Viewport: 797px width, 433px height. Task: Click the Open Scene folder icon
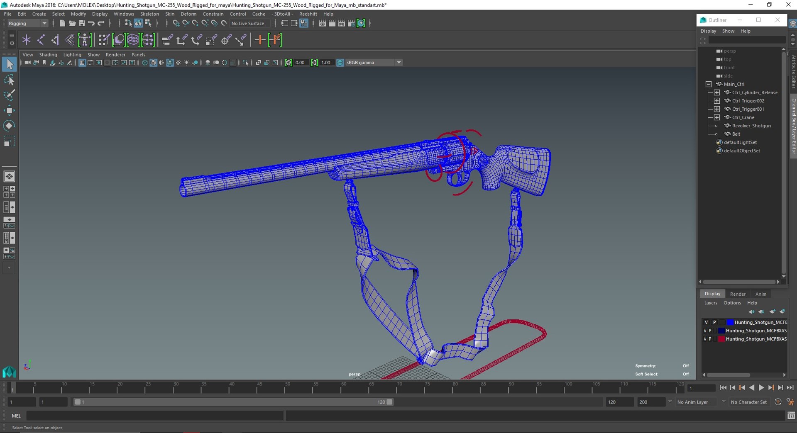[x=72, y=23]
